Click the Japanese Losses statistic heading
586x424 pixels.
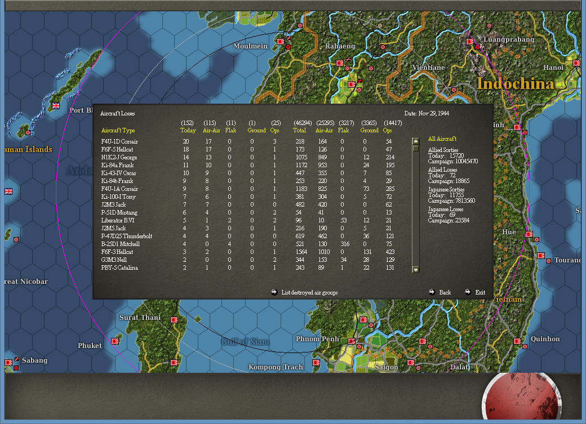tap(446, 209)
